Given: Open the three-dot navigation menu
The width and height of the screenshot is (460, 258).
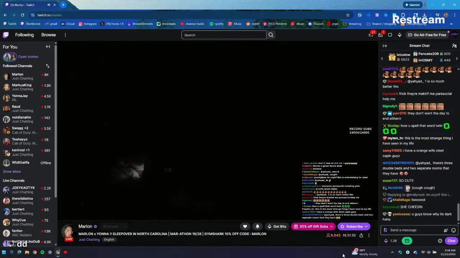Looking at the screenshot, I should (x=65, y=35).
